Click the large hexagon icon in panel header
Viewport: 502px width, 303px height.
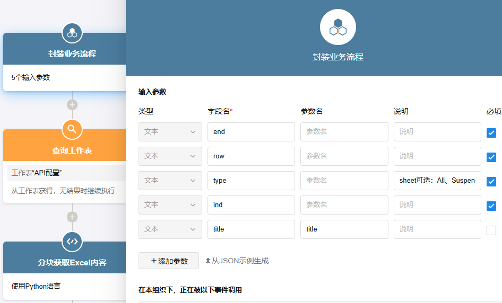tap(337, 27)
